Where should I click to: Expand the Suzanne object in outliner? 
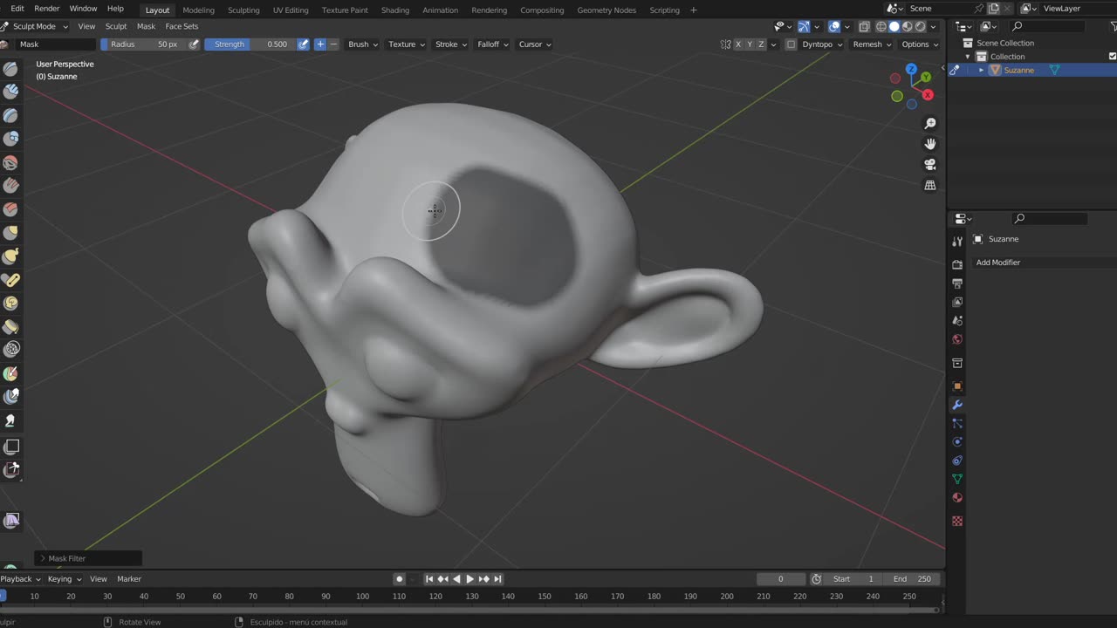[x=981, y=70]
